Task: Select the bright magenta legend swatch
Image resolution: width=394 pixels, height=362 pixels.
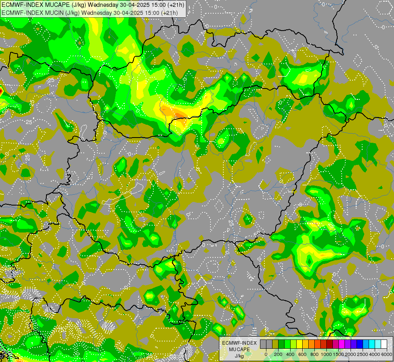Action: 342,344
